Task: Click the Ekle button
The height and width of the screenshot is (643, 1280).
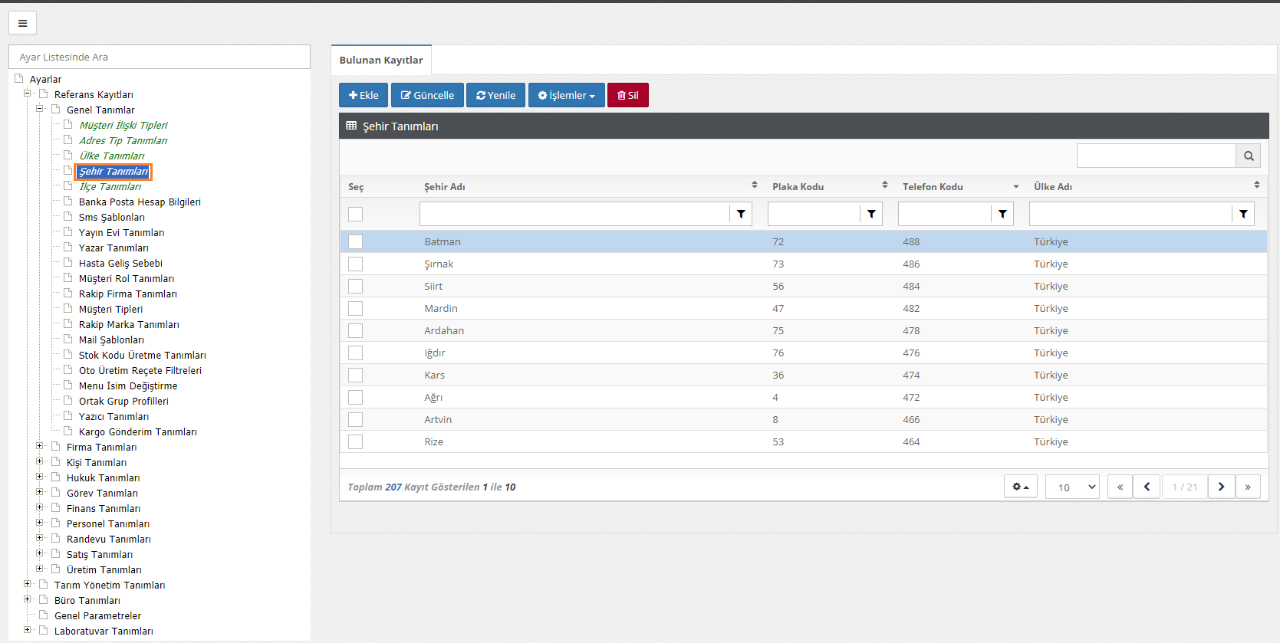Action: pyautogui.click(x=364, y=95)
